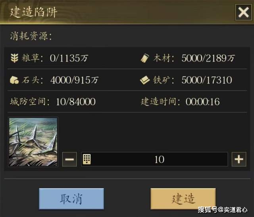Click the stone (石头) resource icon
The height and width of the screenshot is (217, 254).
click(14, 80)
